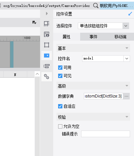Screen dimensions: 134x156
Task: Click the search magnifier icon
Action: click(96, 6)
